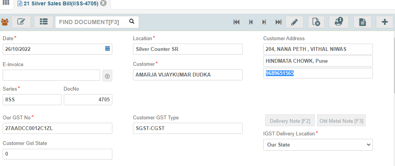Screen dimensions: 395x166
Task: Click the Delivery Note [F2] button
Action: click(290, 120)
